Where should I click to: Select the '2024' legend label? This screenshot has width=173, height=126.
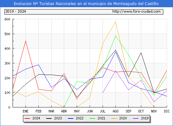tap(36, 118)
